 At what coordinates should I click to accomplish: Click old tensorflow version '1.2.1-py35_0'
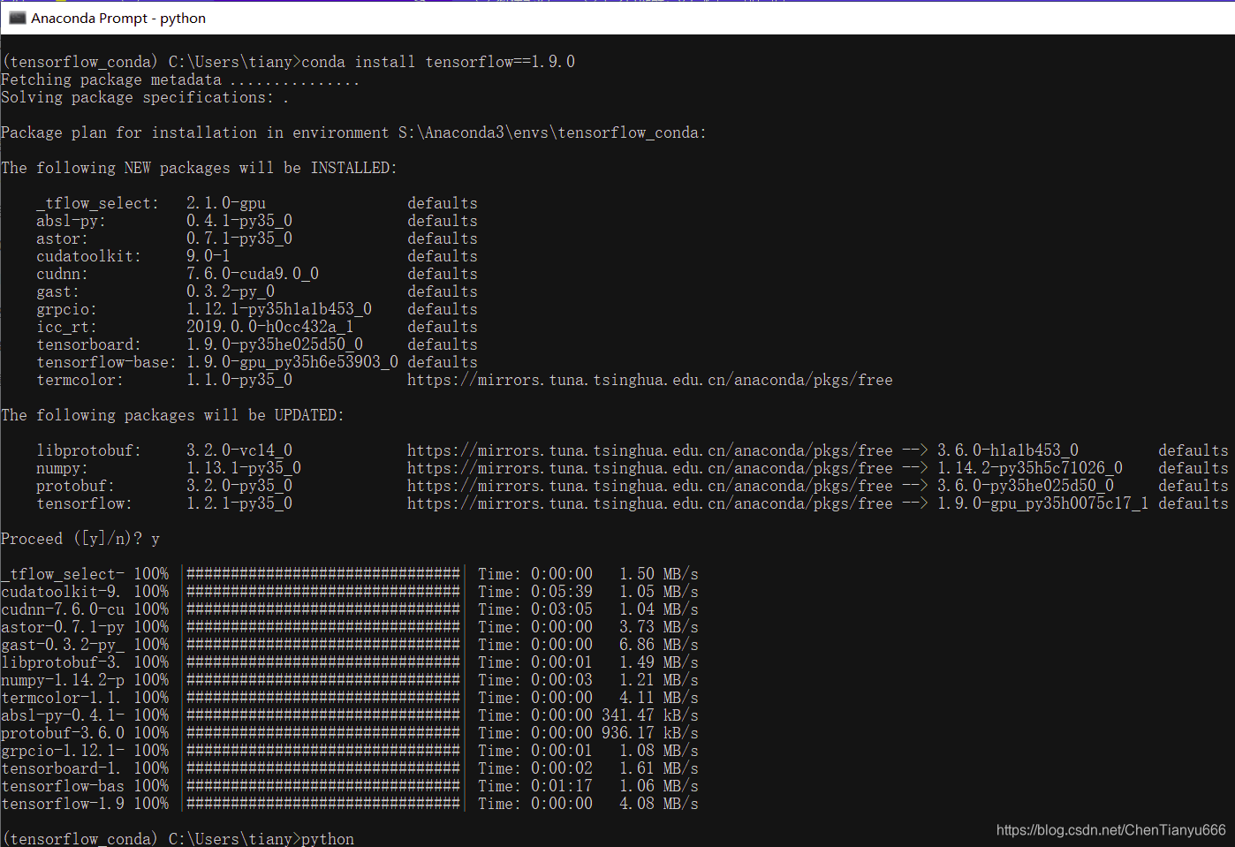tap(239, 503)
